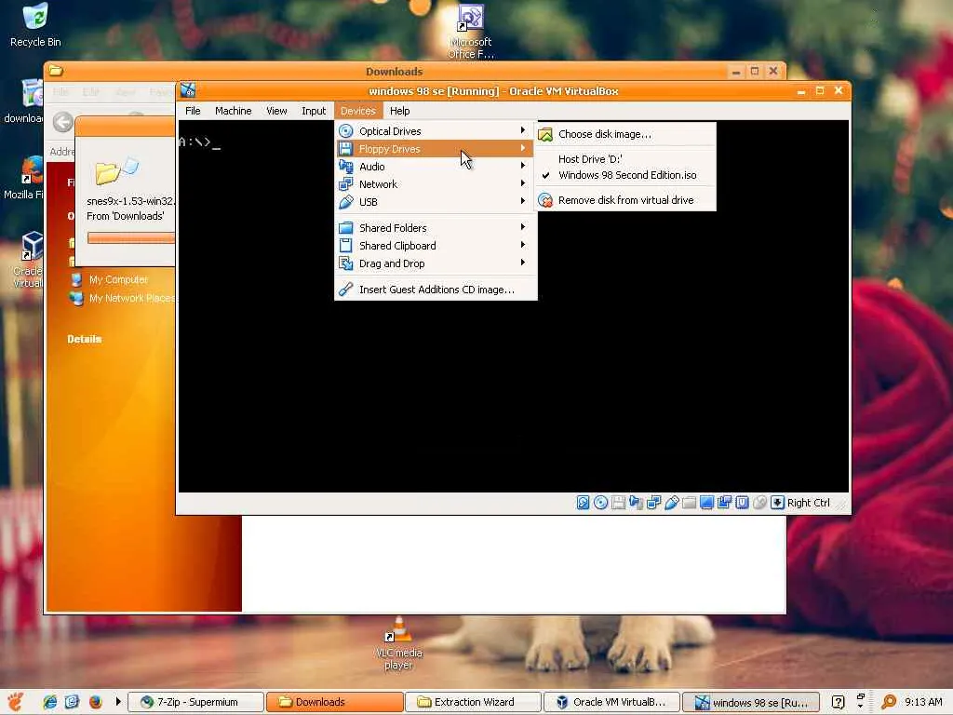
Task: Choose Remove disk from virtual drive
Action: tap(625, 200)
